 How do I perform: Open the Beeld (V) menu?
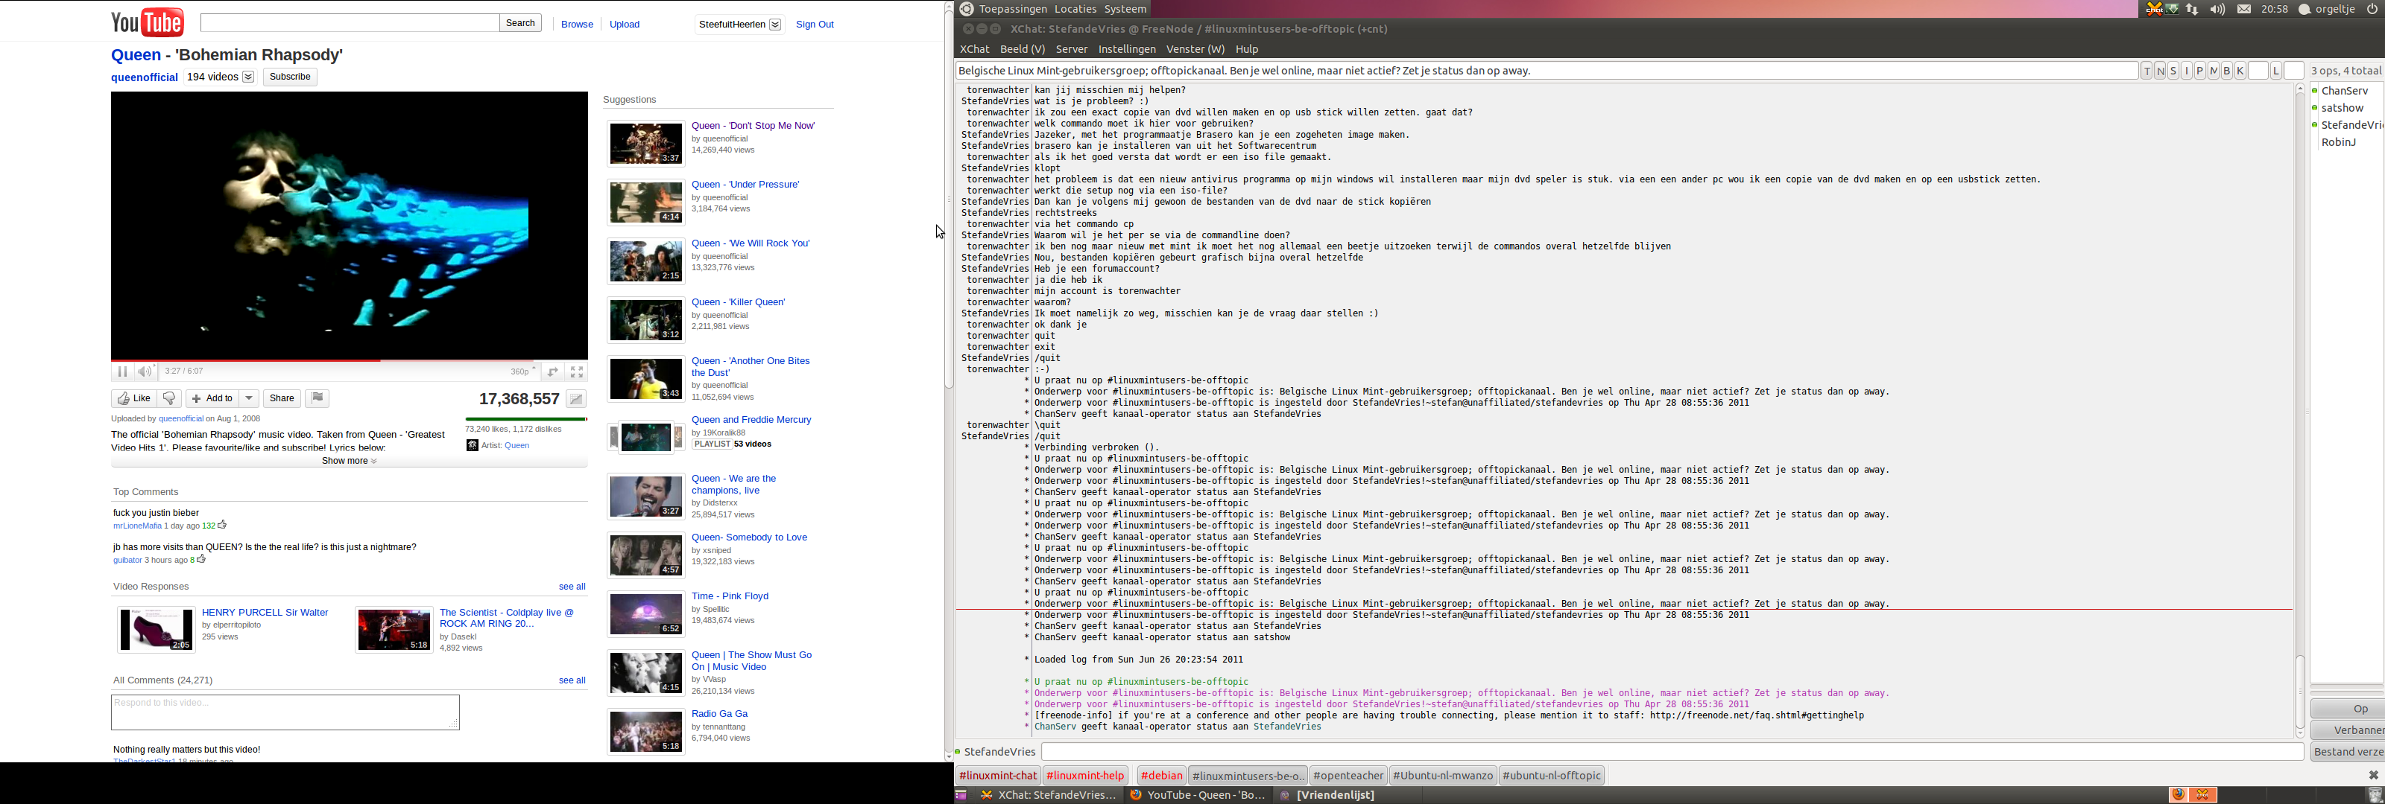coord(1022,50)
